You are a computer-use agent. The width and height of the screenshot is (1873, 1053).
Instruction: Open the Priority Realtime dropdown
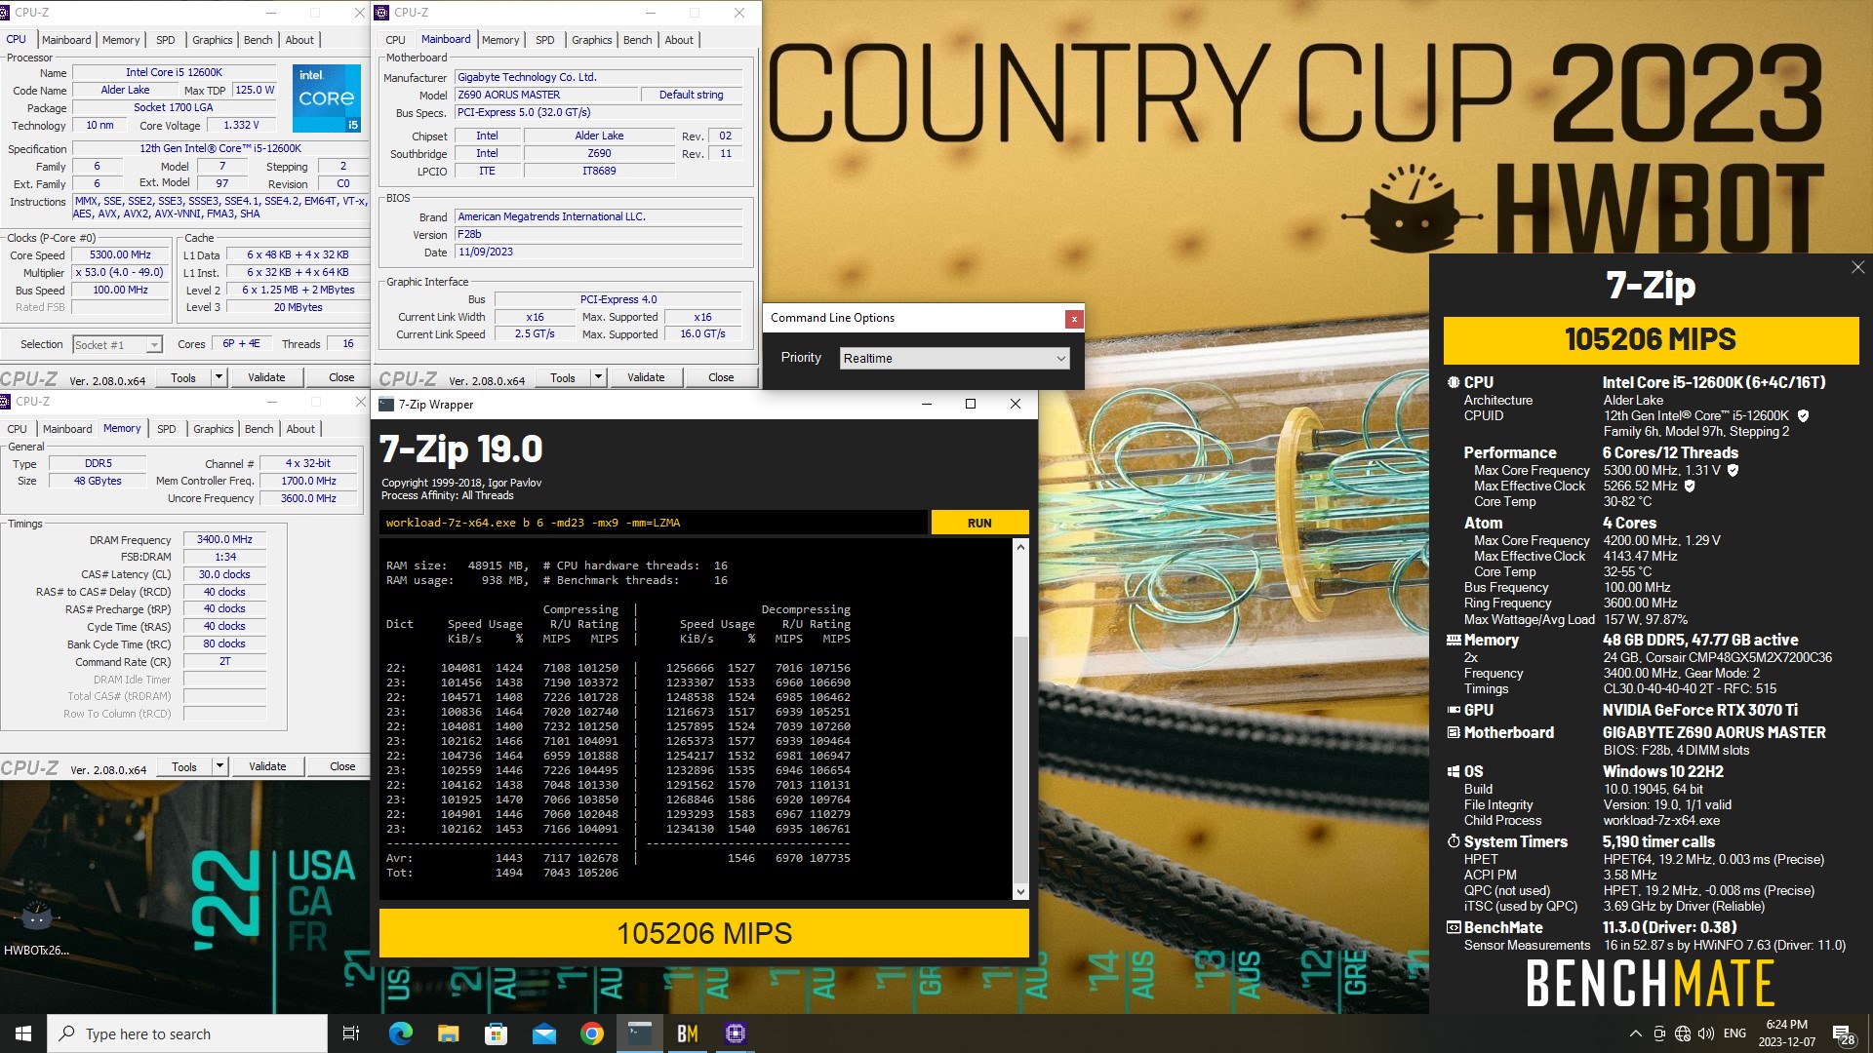[x=954, y=358]
